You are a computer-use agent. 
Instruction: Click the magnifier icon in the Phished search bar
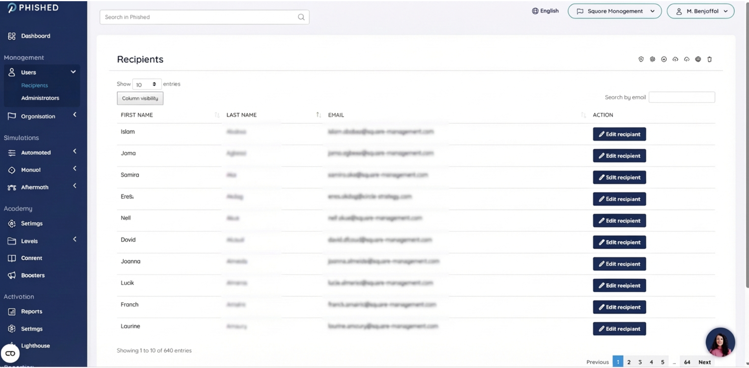point(301,17)
